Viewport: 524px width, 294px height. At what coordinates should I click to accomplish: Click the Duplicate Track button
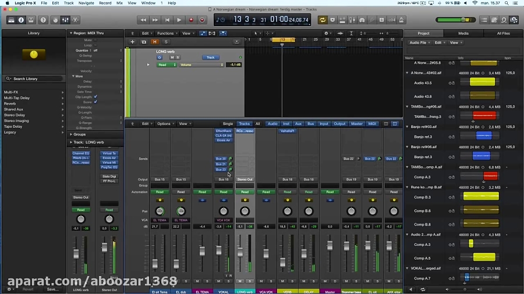(144, 42)
